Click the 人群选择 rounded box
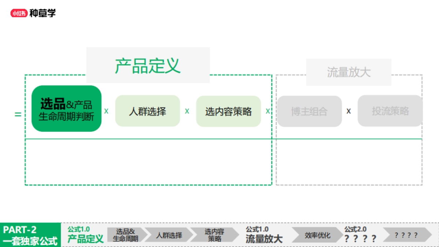 [147, 111]
